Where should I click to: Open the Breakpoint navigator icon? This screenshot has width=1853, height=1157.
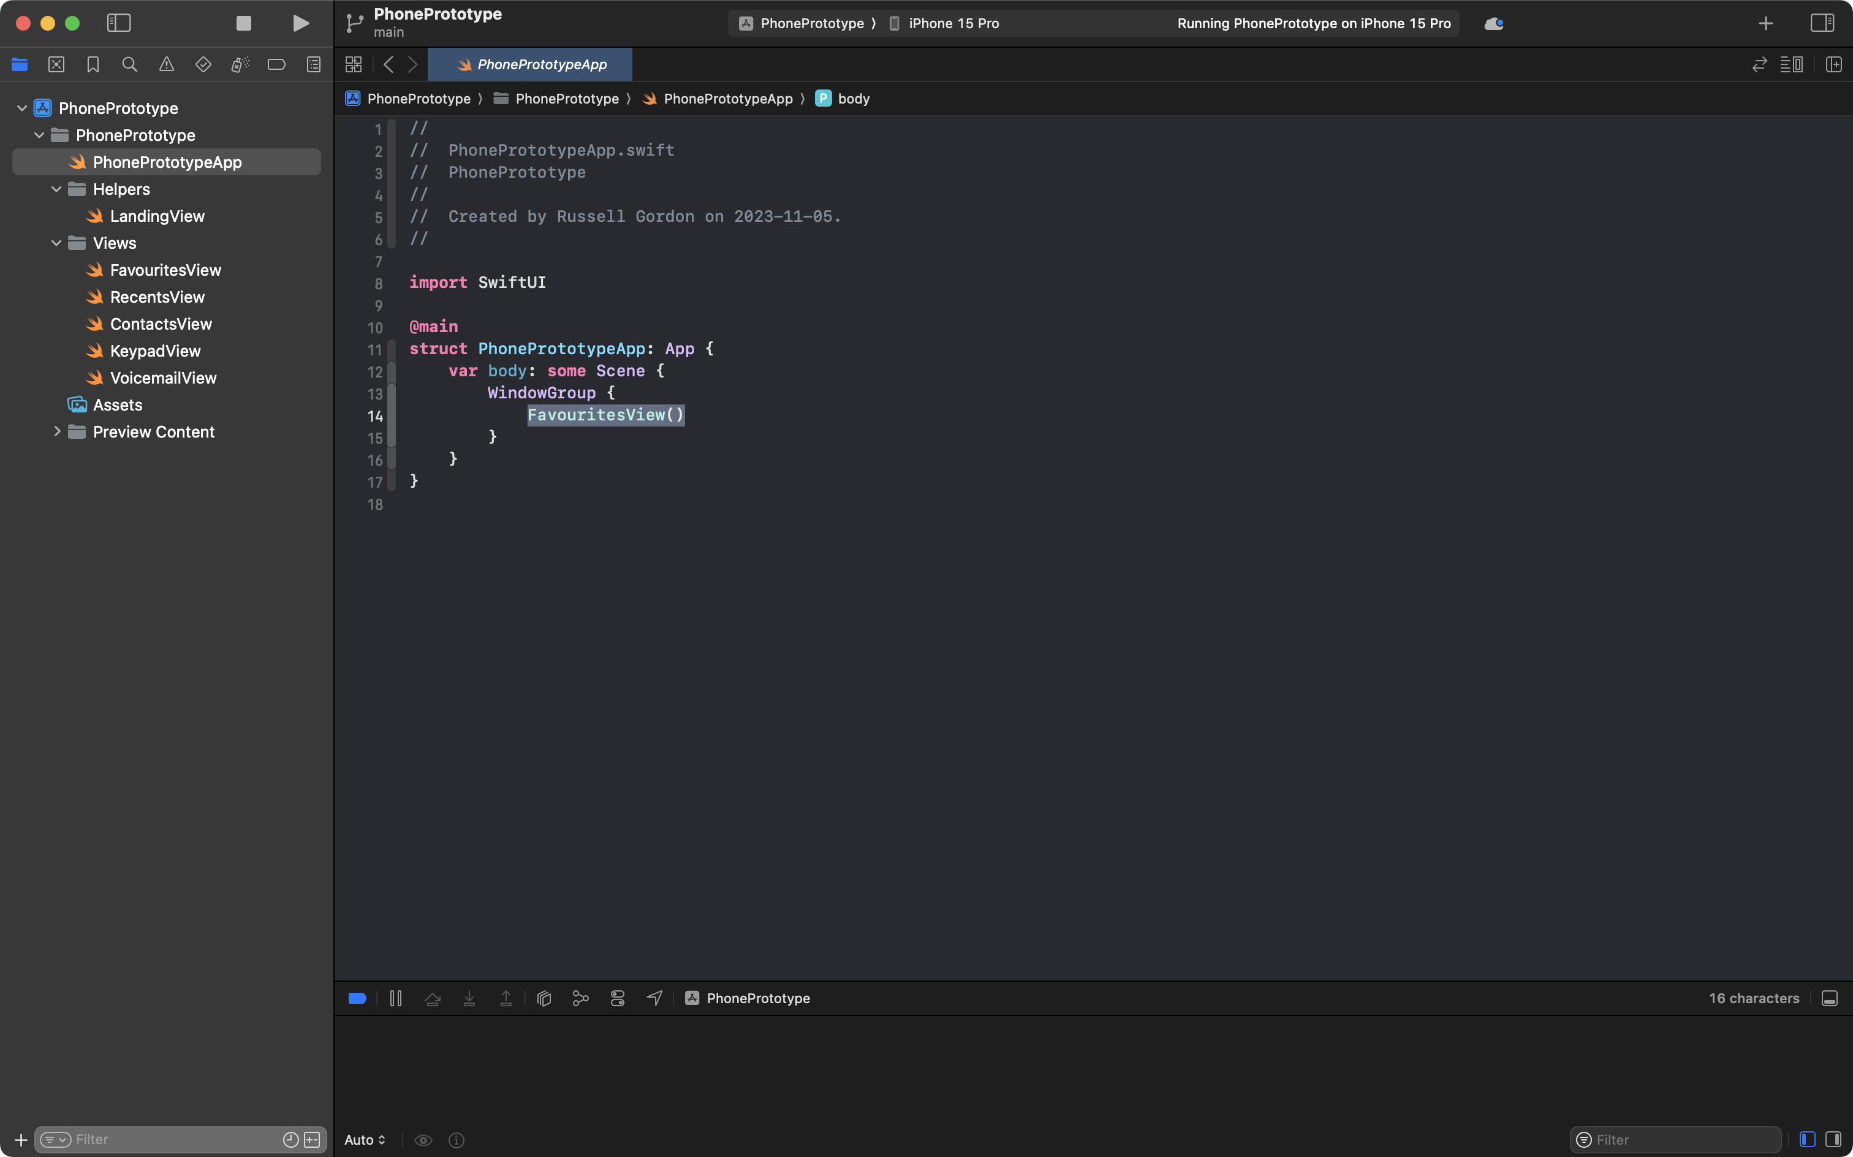click(x=276, y=65)
